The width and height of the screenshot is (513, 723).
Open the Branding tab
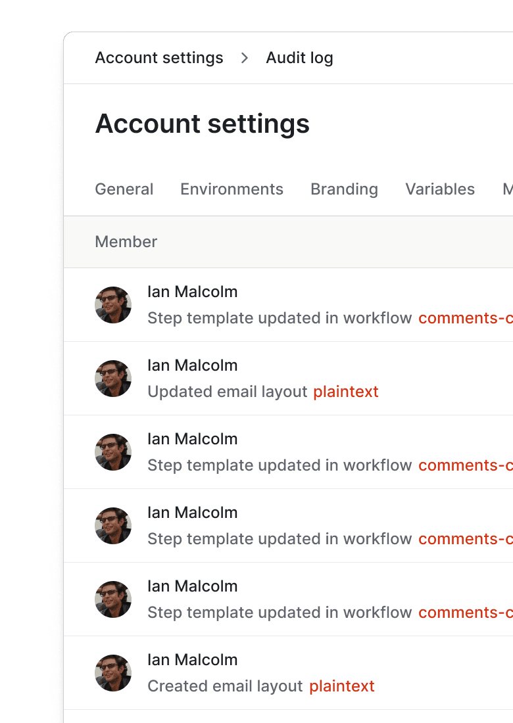(344, 189)
